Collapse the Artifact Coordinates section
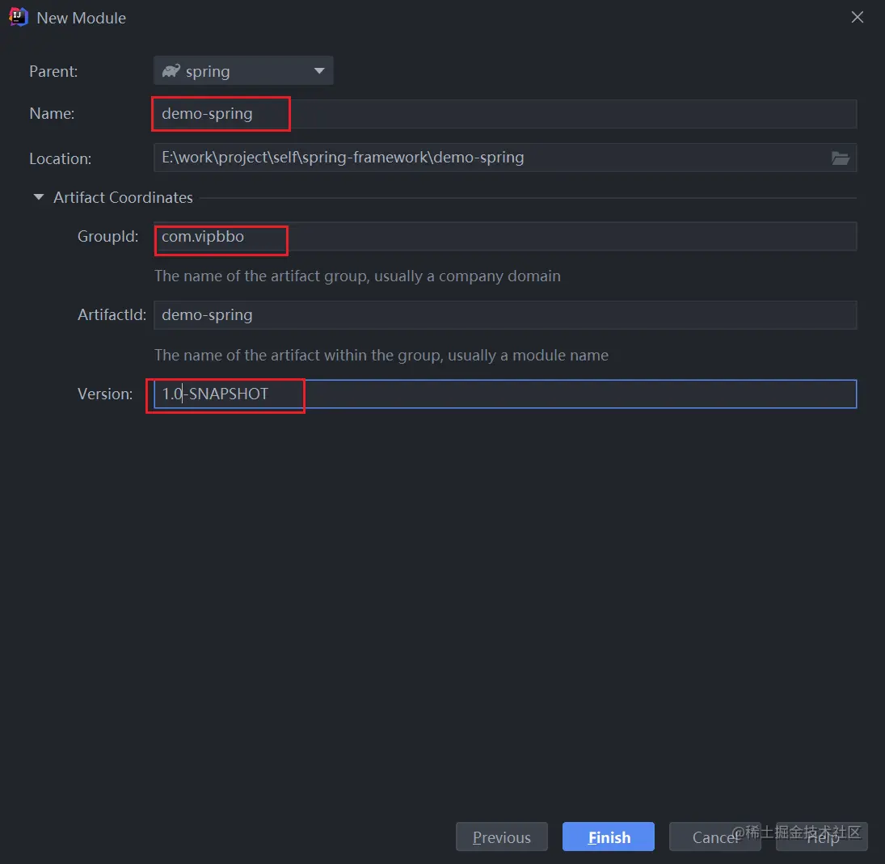This screenshot has height=864, width=885. pyautogui.click(x=38, y=197)
